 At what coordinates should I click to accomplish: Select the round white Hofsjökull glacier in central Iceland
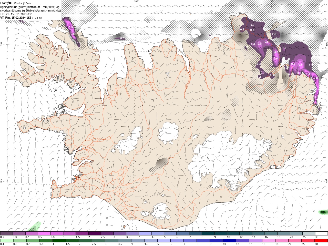pos(168,133)
